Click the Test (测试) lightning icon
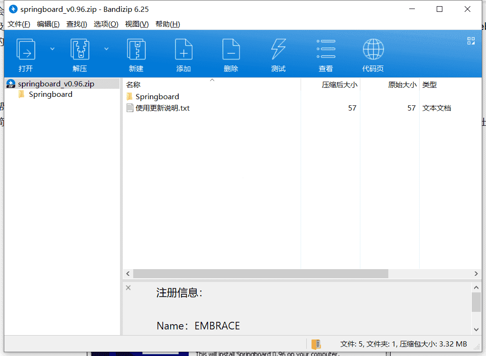 coord(278,49)
